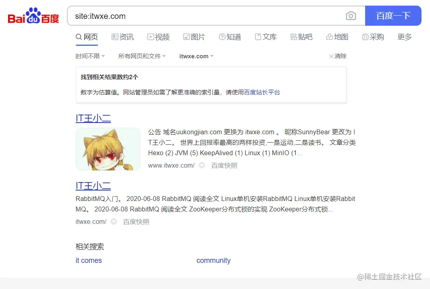Open the 知道 tab
Viewport: 430px width, 289px height.
point(230,37)
